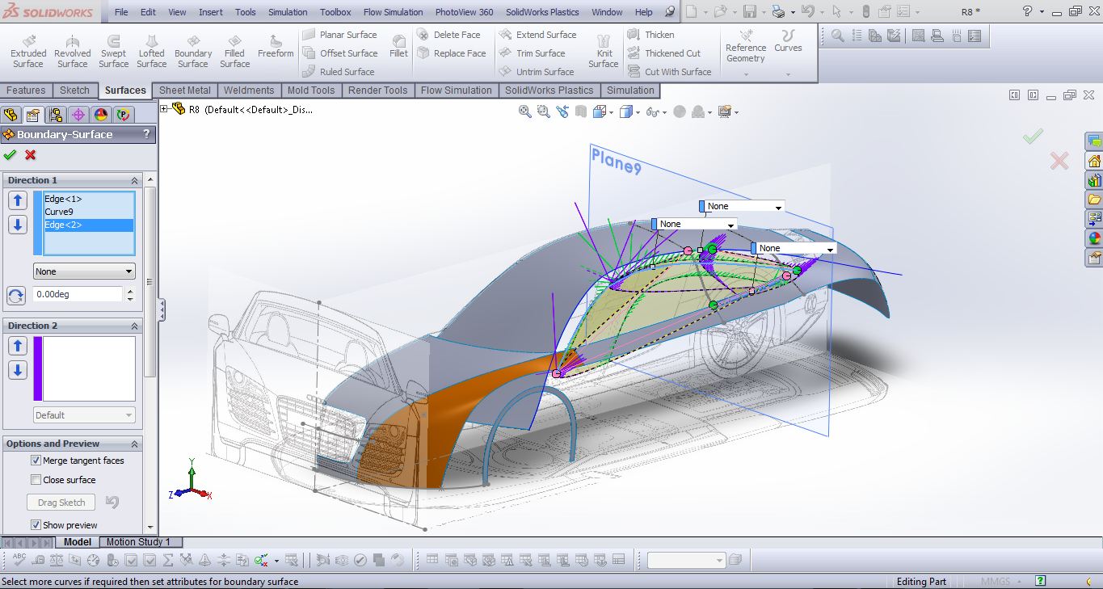Click the 0.00deg angle input field

click(78, 295)
